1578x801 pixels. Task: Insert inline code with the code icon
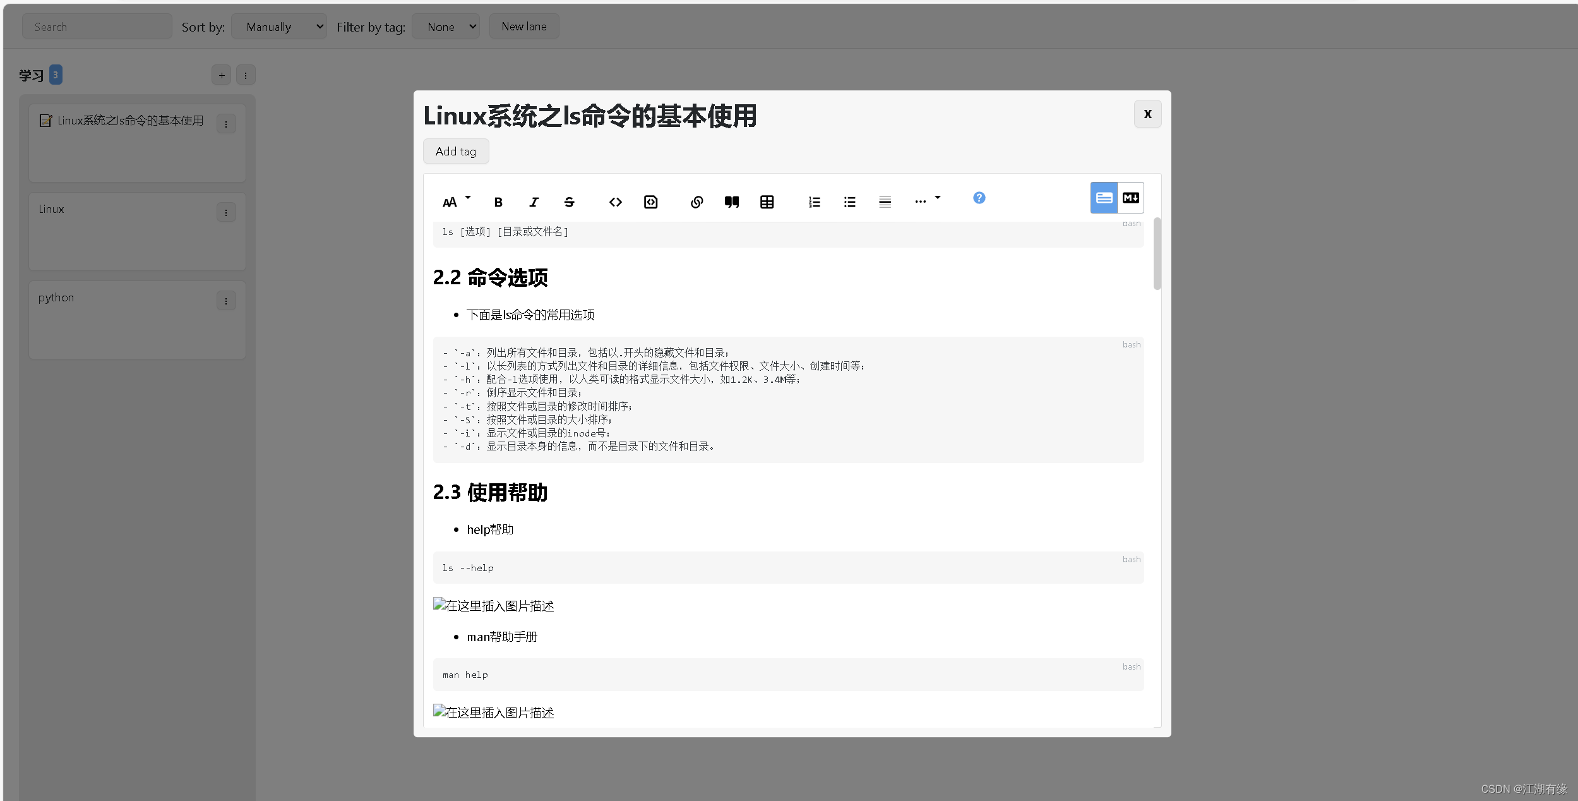point(614,202)
